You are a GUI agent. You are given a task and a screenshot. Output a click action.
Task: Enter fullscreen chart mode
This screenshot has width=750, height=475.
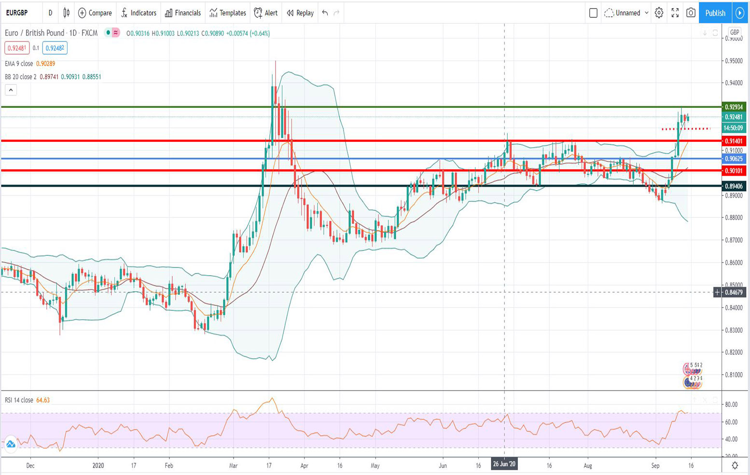[675, 13]
